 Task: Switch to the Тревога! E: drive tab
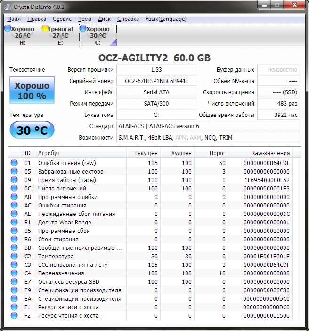[60, 35]
